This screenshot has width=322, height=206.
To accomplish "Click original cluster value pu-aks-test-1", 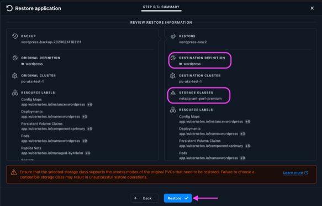I will 33,81.
